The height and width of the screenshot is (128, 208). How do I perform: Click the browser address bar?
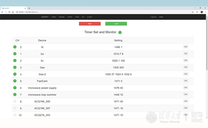[96, 12]
